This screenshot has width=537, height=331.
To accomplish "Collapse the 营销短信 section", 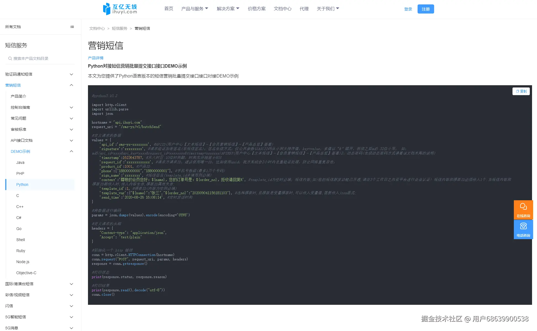I will 71,85.
